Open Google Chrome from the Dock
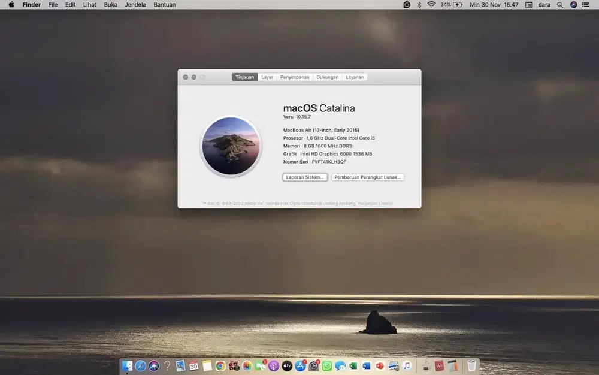Screen dimensions: 599x375 pyautogui.click(x=219, y=365)
